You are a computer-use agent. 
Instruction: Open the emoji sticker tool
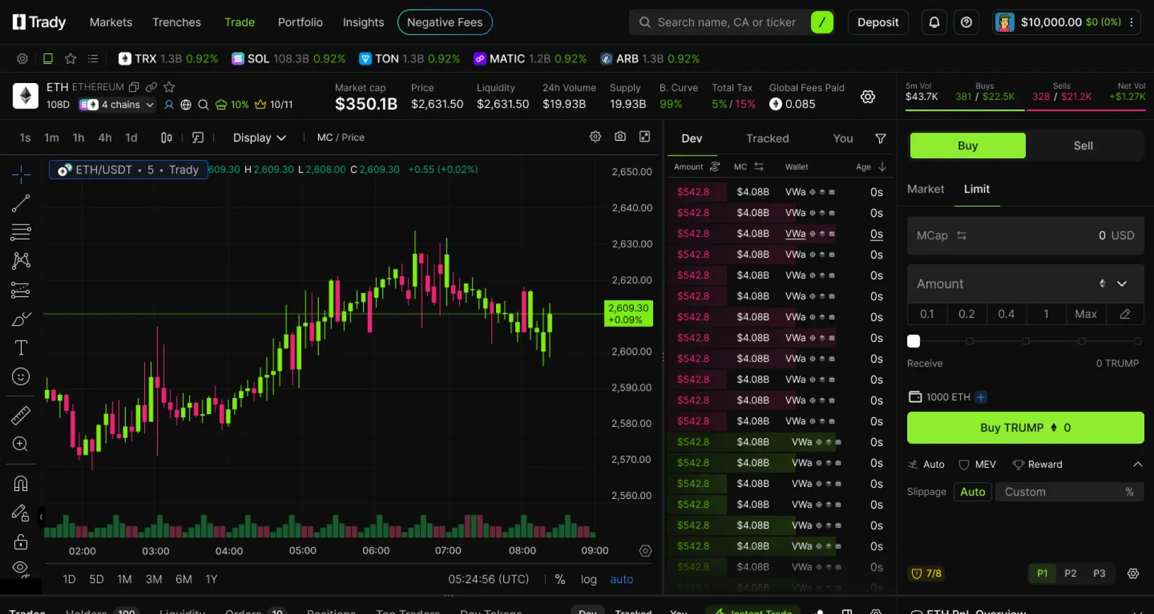point(21,377)
